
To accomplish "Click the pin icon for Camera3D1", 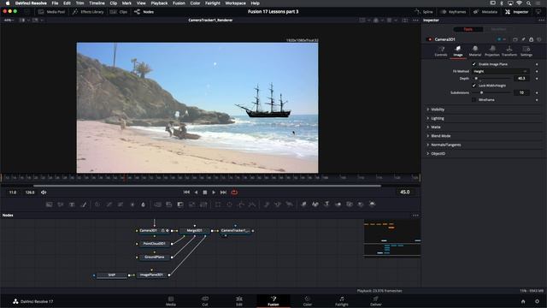I will [x=523, y=39].
